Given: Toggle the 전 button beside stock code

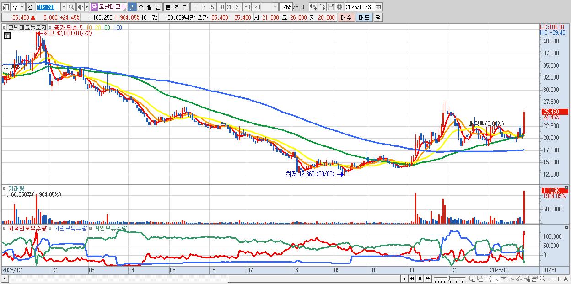Looking at the screenshot, I should (x=30, y=7).
